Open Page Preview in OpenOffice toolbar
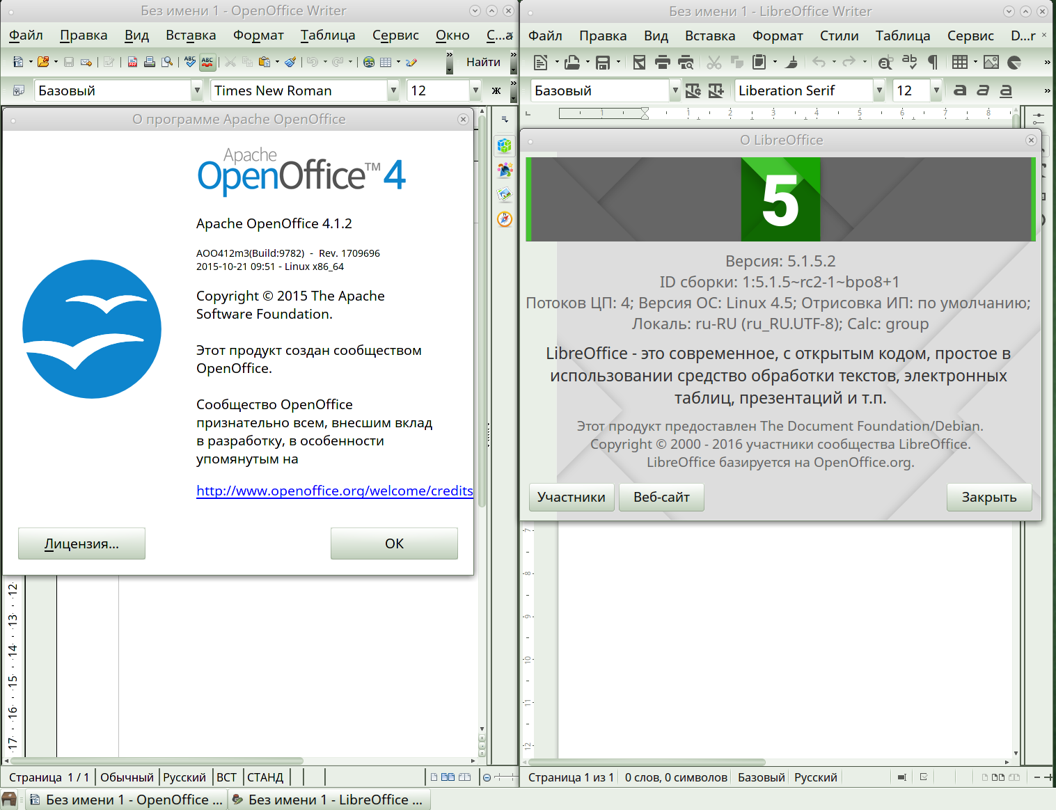The image size is (1056, 810). click(167, 62)
